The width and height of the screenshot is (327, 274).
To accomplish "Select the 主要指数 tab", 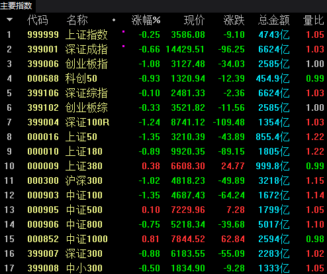I will 17,6.
